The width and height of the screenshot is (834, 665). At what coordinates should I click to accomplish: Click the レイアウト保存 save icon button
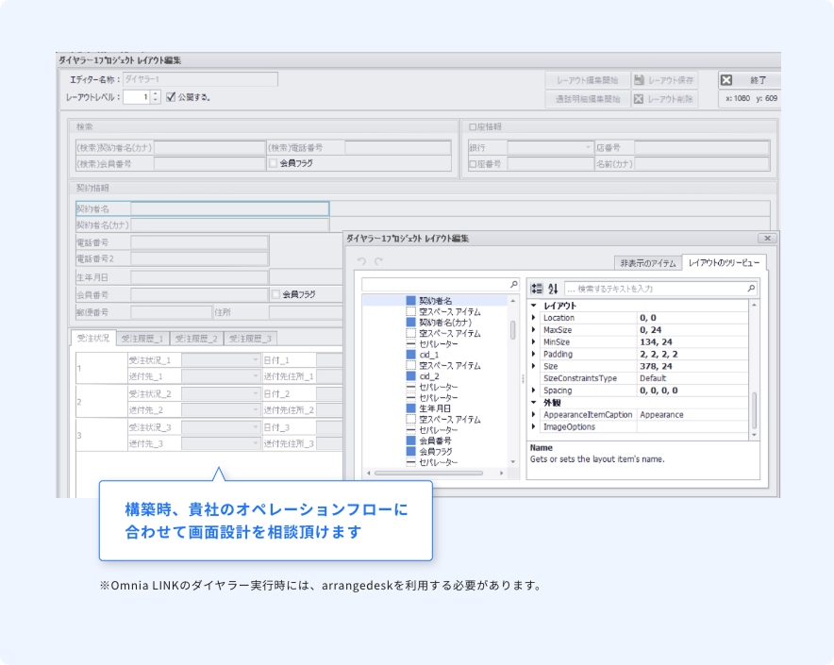(665, 80)
